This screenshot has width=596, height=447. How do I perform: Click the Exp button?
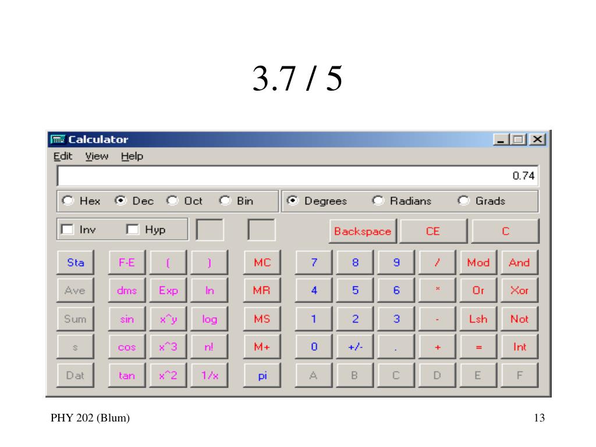click(168, 290)
